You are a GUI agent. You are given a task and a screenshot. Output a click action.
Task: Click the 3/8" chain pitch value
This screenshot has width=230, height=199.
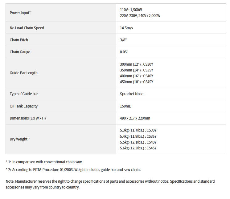(x=123, y=40)
